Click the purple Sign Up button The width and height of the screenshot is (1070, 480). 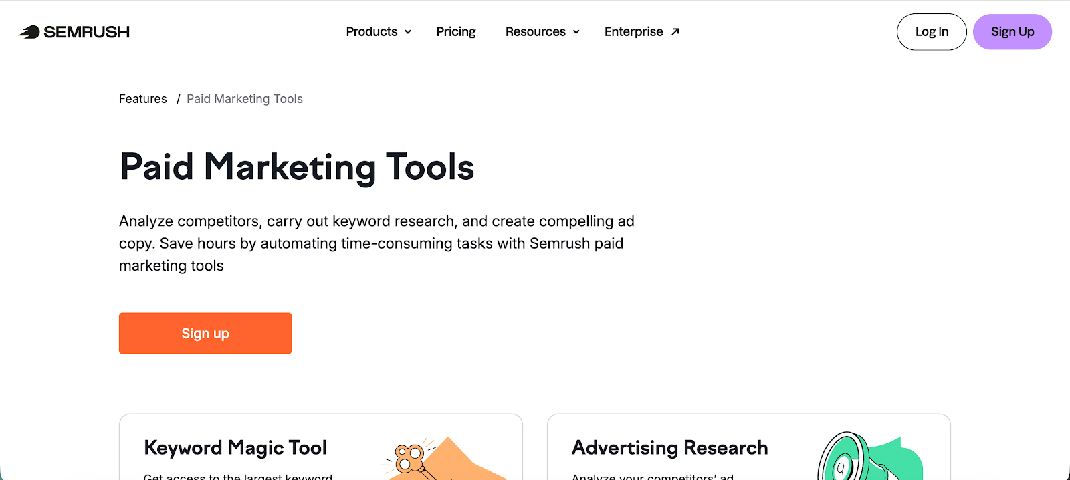pyautogui.click(x=1012, y=31)
